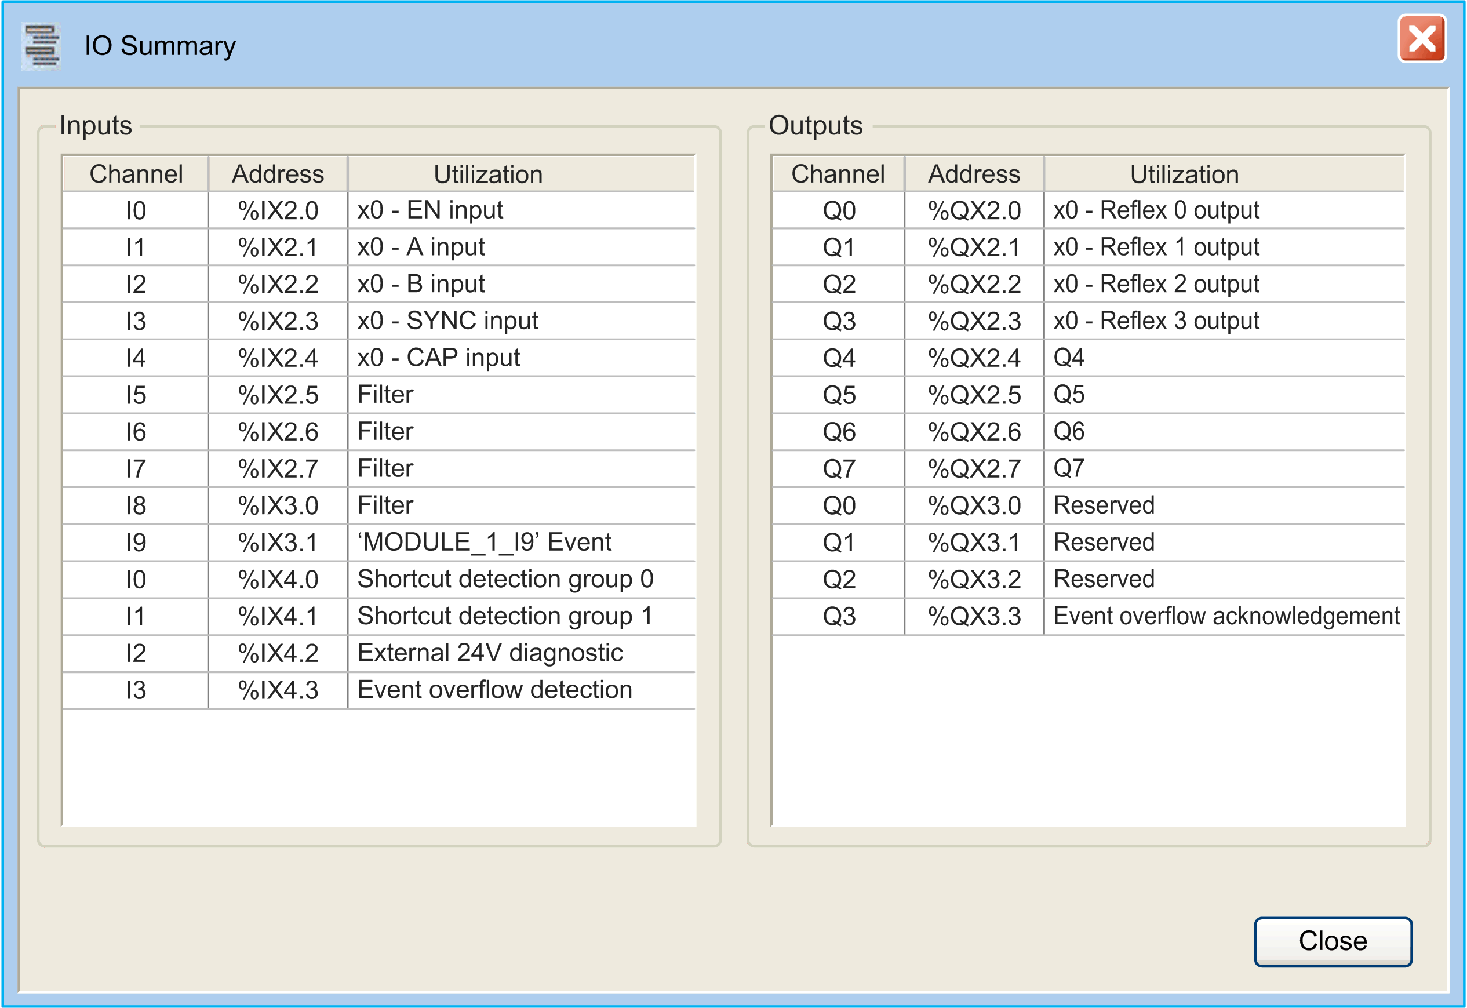Viewport: 1467px width, 1008px height.
Task: Select the %QX2.5 address cell
Action: click(x=974, y=395)
